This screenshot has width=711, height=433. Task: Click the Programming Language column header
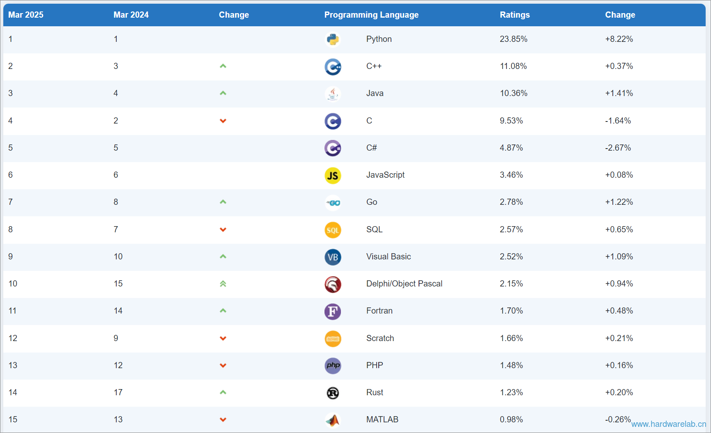[x=371, y=15]
